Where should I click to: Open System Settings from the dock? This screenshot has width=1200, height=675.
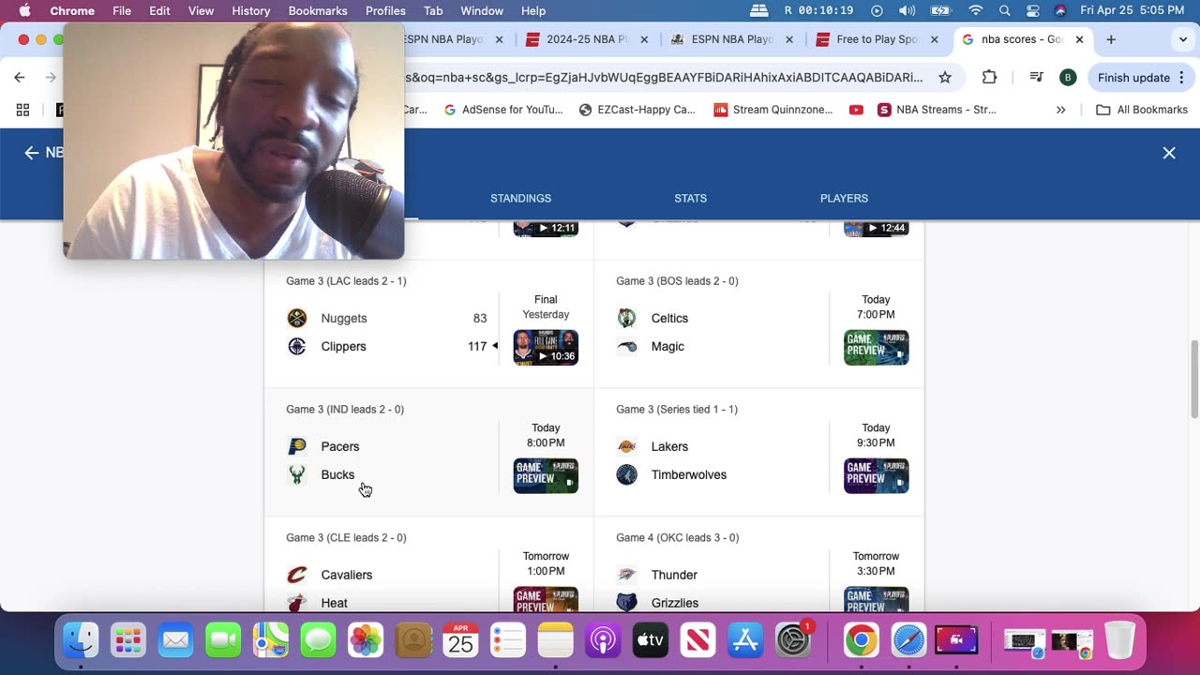tap(793, 641)
